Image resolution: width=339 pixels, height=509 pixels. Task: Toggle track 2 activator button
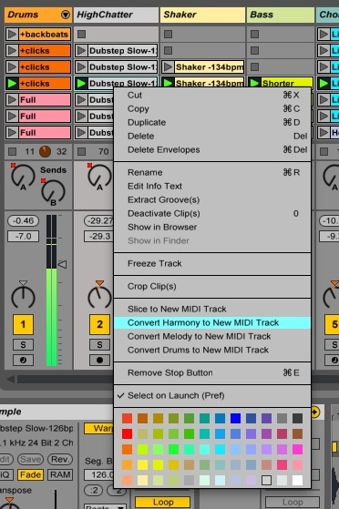[x=99, y=324]
